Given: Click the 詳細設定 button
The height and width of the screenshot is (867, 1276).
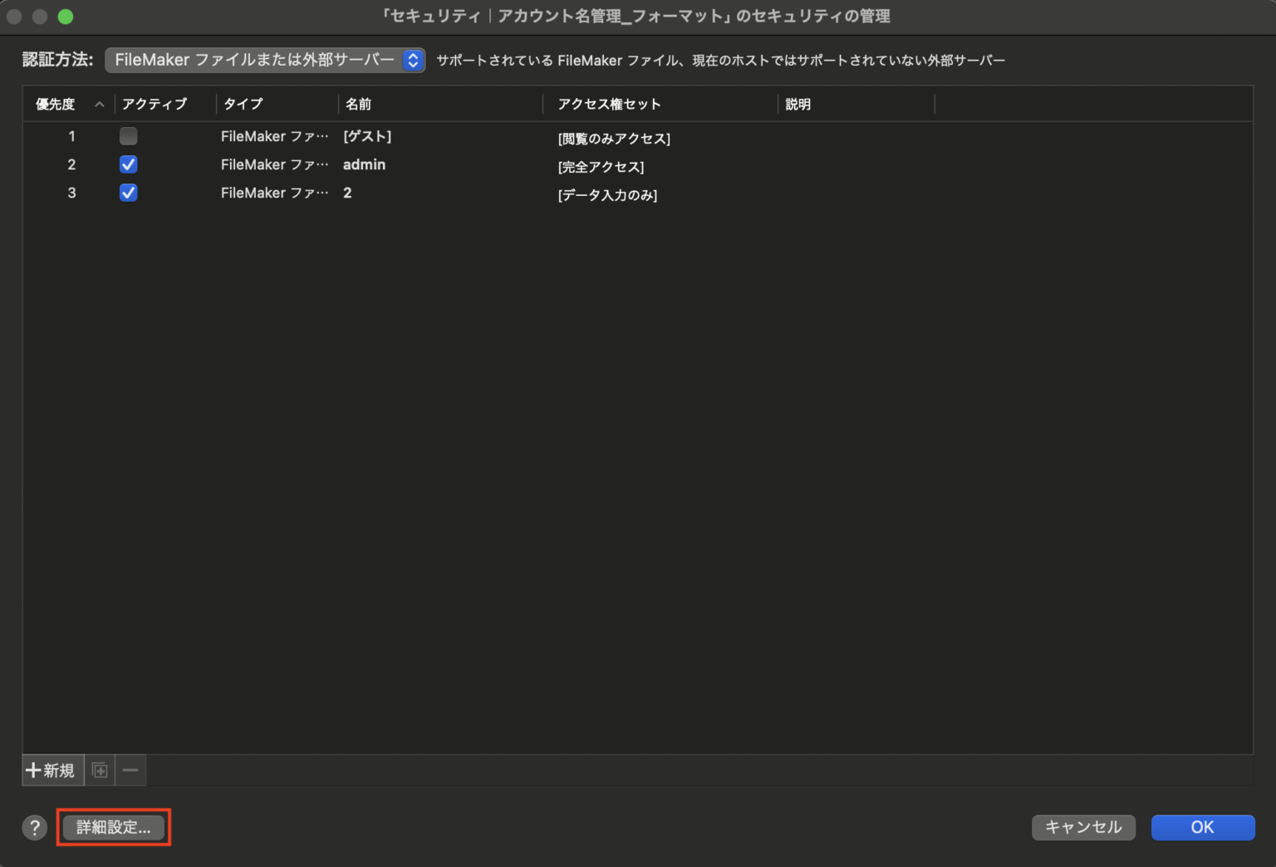Looking at the screenshot, I should click(x=113, y=827).
